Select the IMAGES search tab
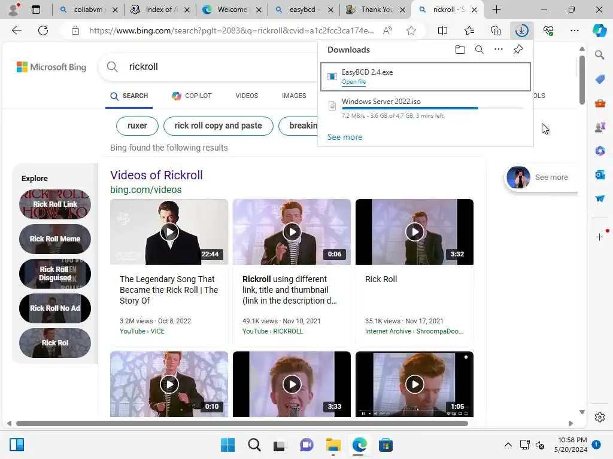 click(x=294, y=96)
